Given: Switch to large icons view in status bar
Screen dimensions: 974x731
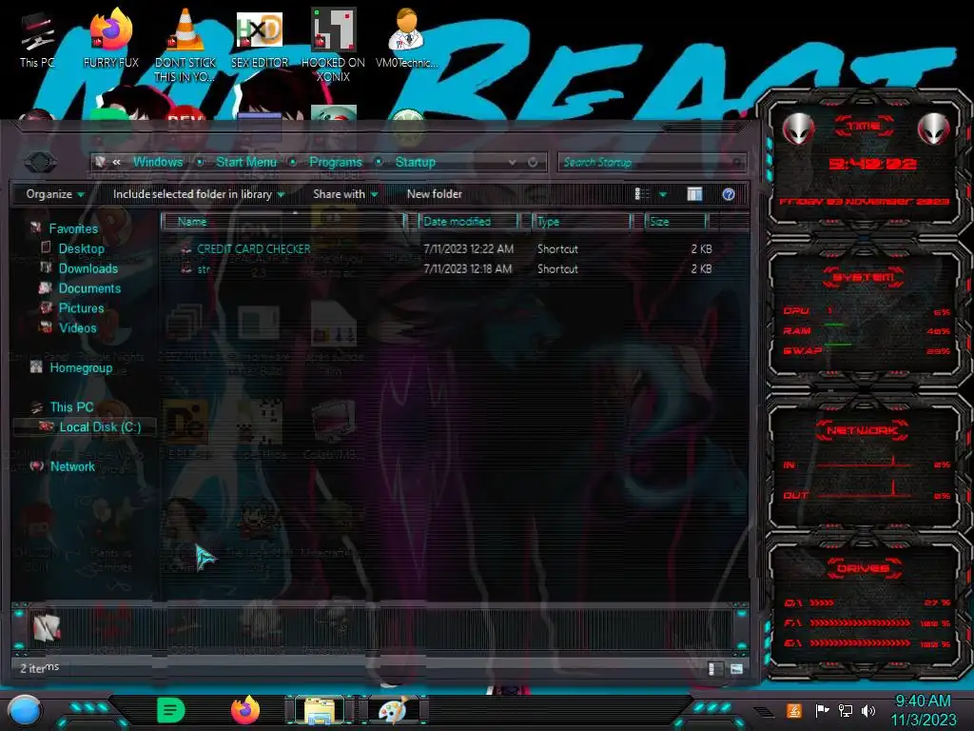Looking at the screenshot, I should click(x=736, y=669).
